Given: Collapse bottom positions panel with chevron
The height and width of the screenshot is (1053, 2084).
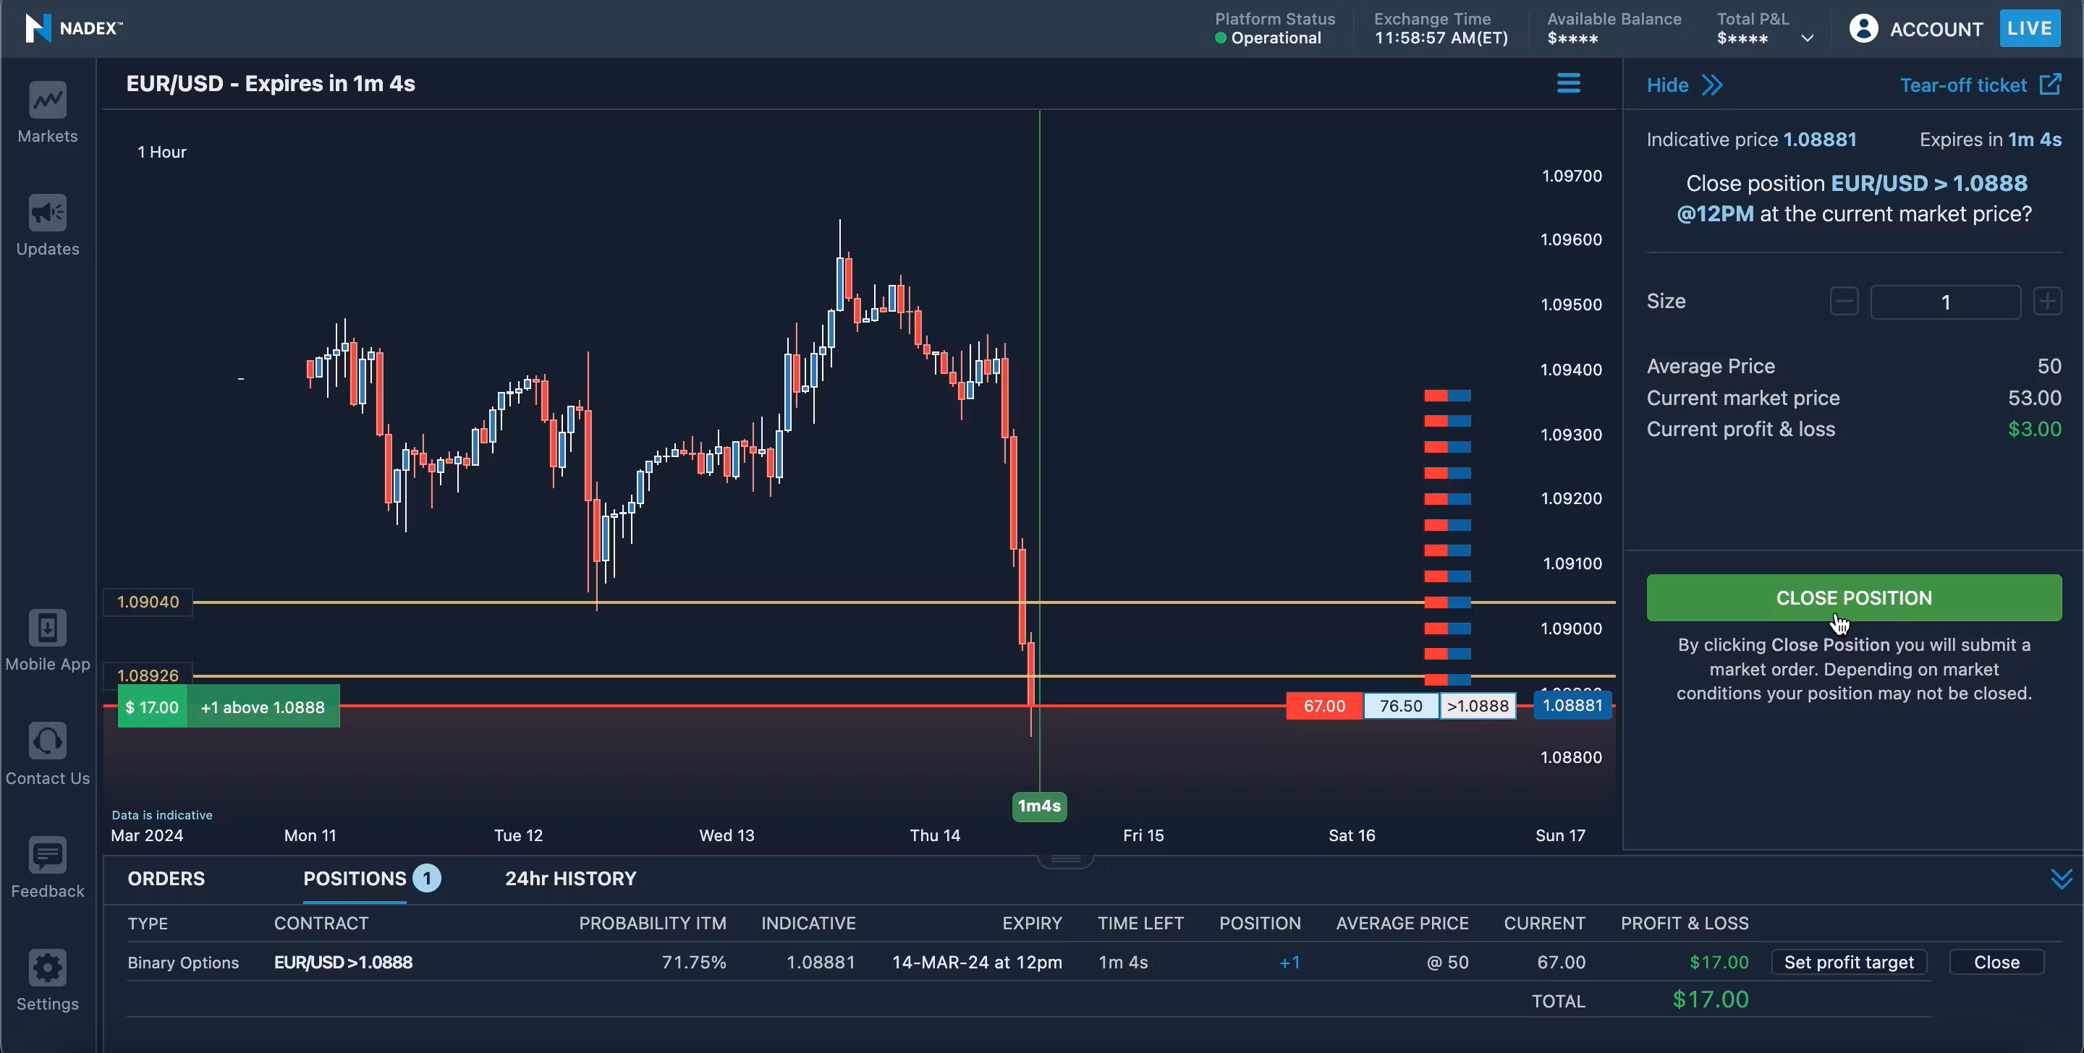Looking at the screenshot, I should coord(2062,879).
